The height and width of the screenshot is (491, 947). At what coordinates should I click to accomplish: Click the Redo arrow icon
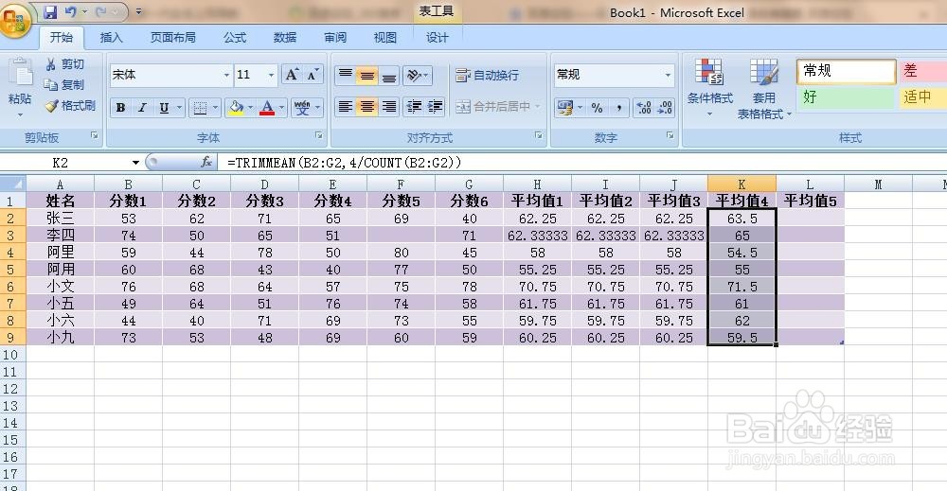(x=101, y=12)
